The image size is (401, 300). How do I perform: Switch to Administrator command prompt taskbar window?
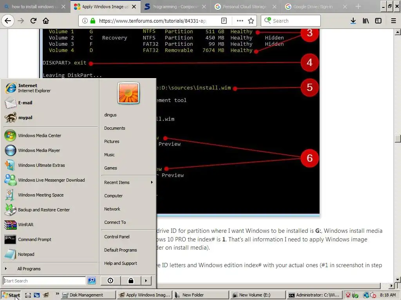[x=314, y=295]
